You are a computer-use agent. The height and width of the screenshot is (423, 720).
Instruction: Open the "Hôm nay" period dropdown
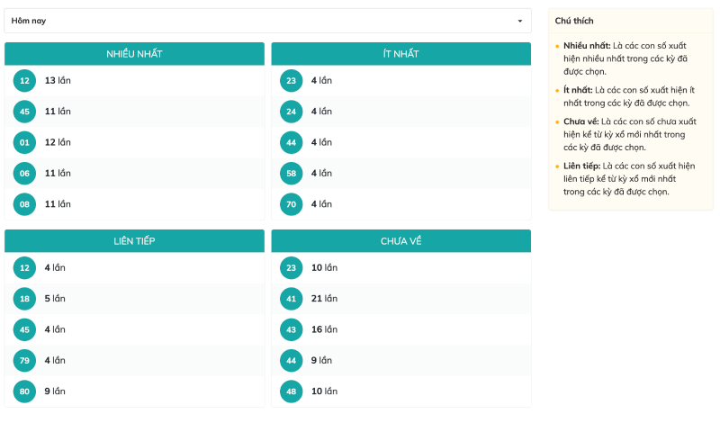pyautogui.click(x=267, y=21)
